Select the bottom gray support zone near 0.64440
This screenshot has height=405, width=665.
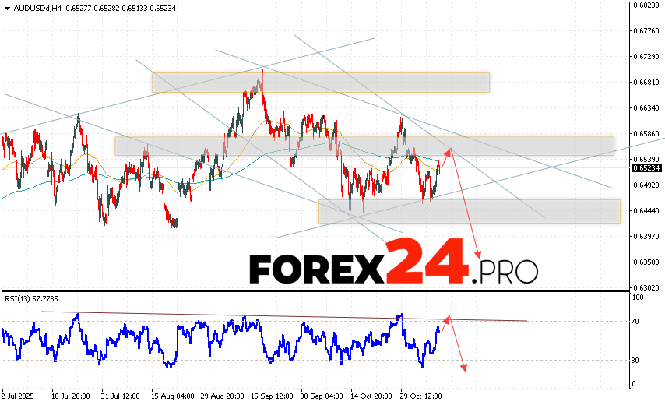(469, 211)
